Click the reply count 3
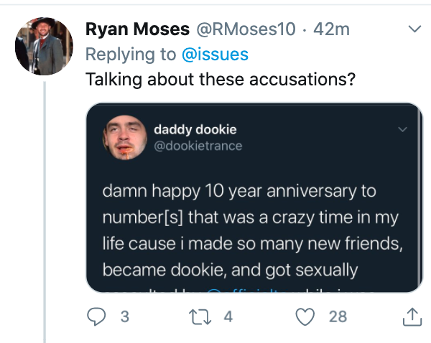Image resolution: width=431 pixels, height=343 pixels. [x=125, y=316]
